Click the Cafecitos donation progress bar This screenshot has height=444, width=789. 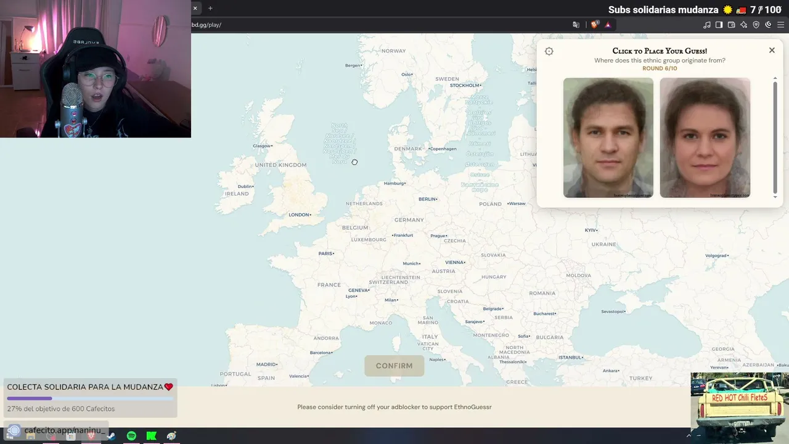click(x=90, y=398)
